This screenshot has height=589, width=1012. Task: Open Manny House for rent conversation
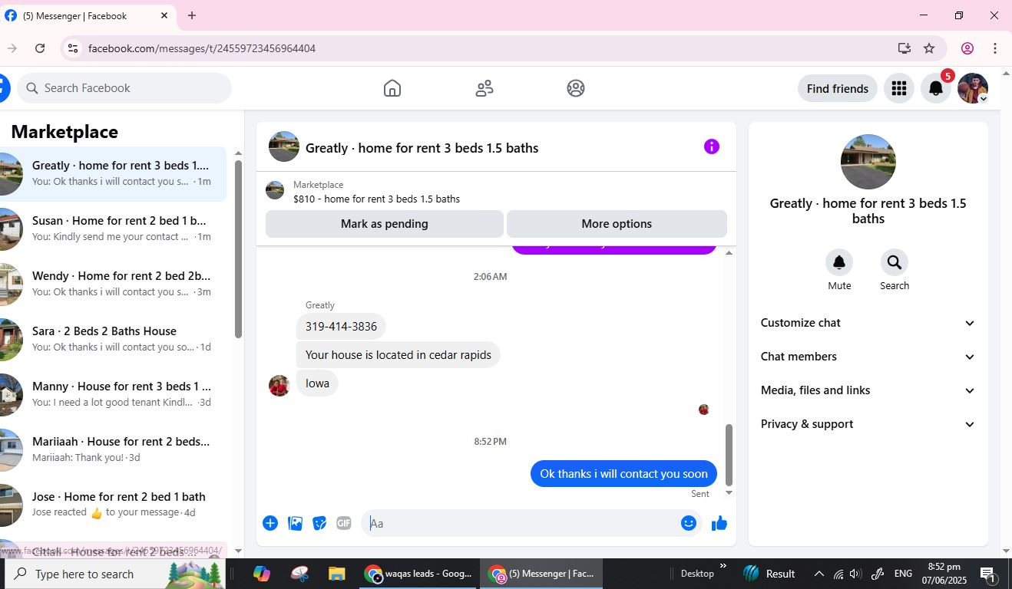pos(114,395)
